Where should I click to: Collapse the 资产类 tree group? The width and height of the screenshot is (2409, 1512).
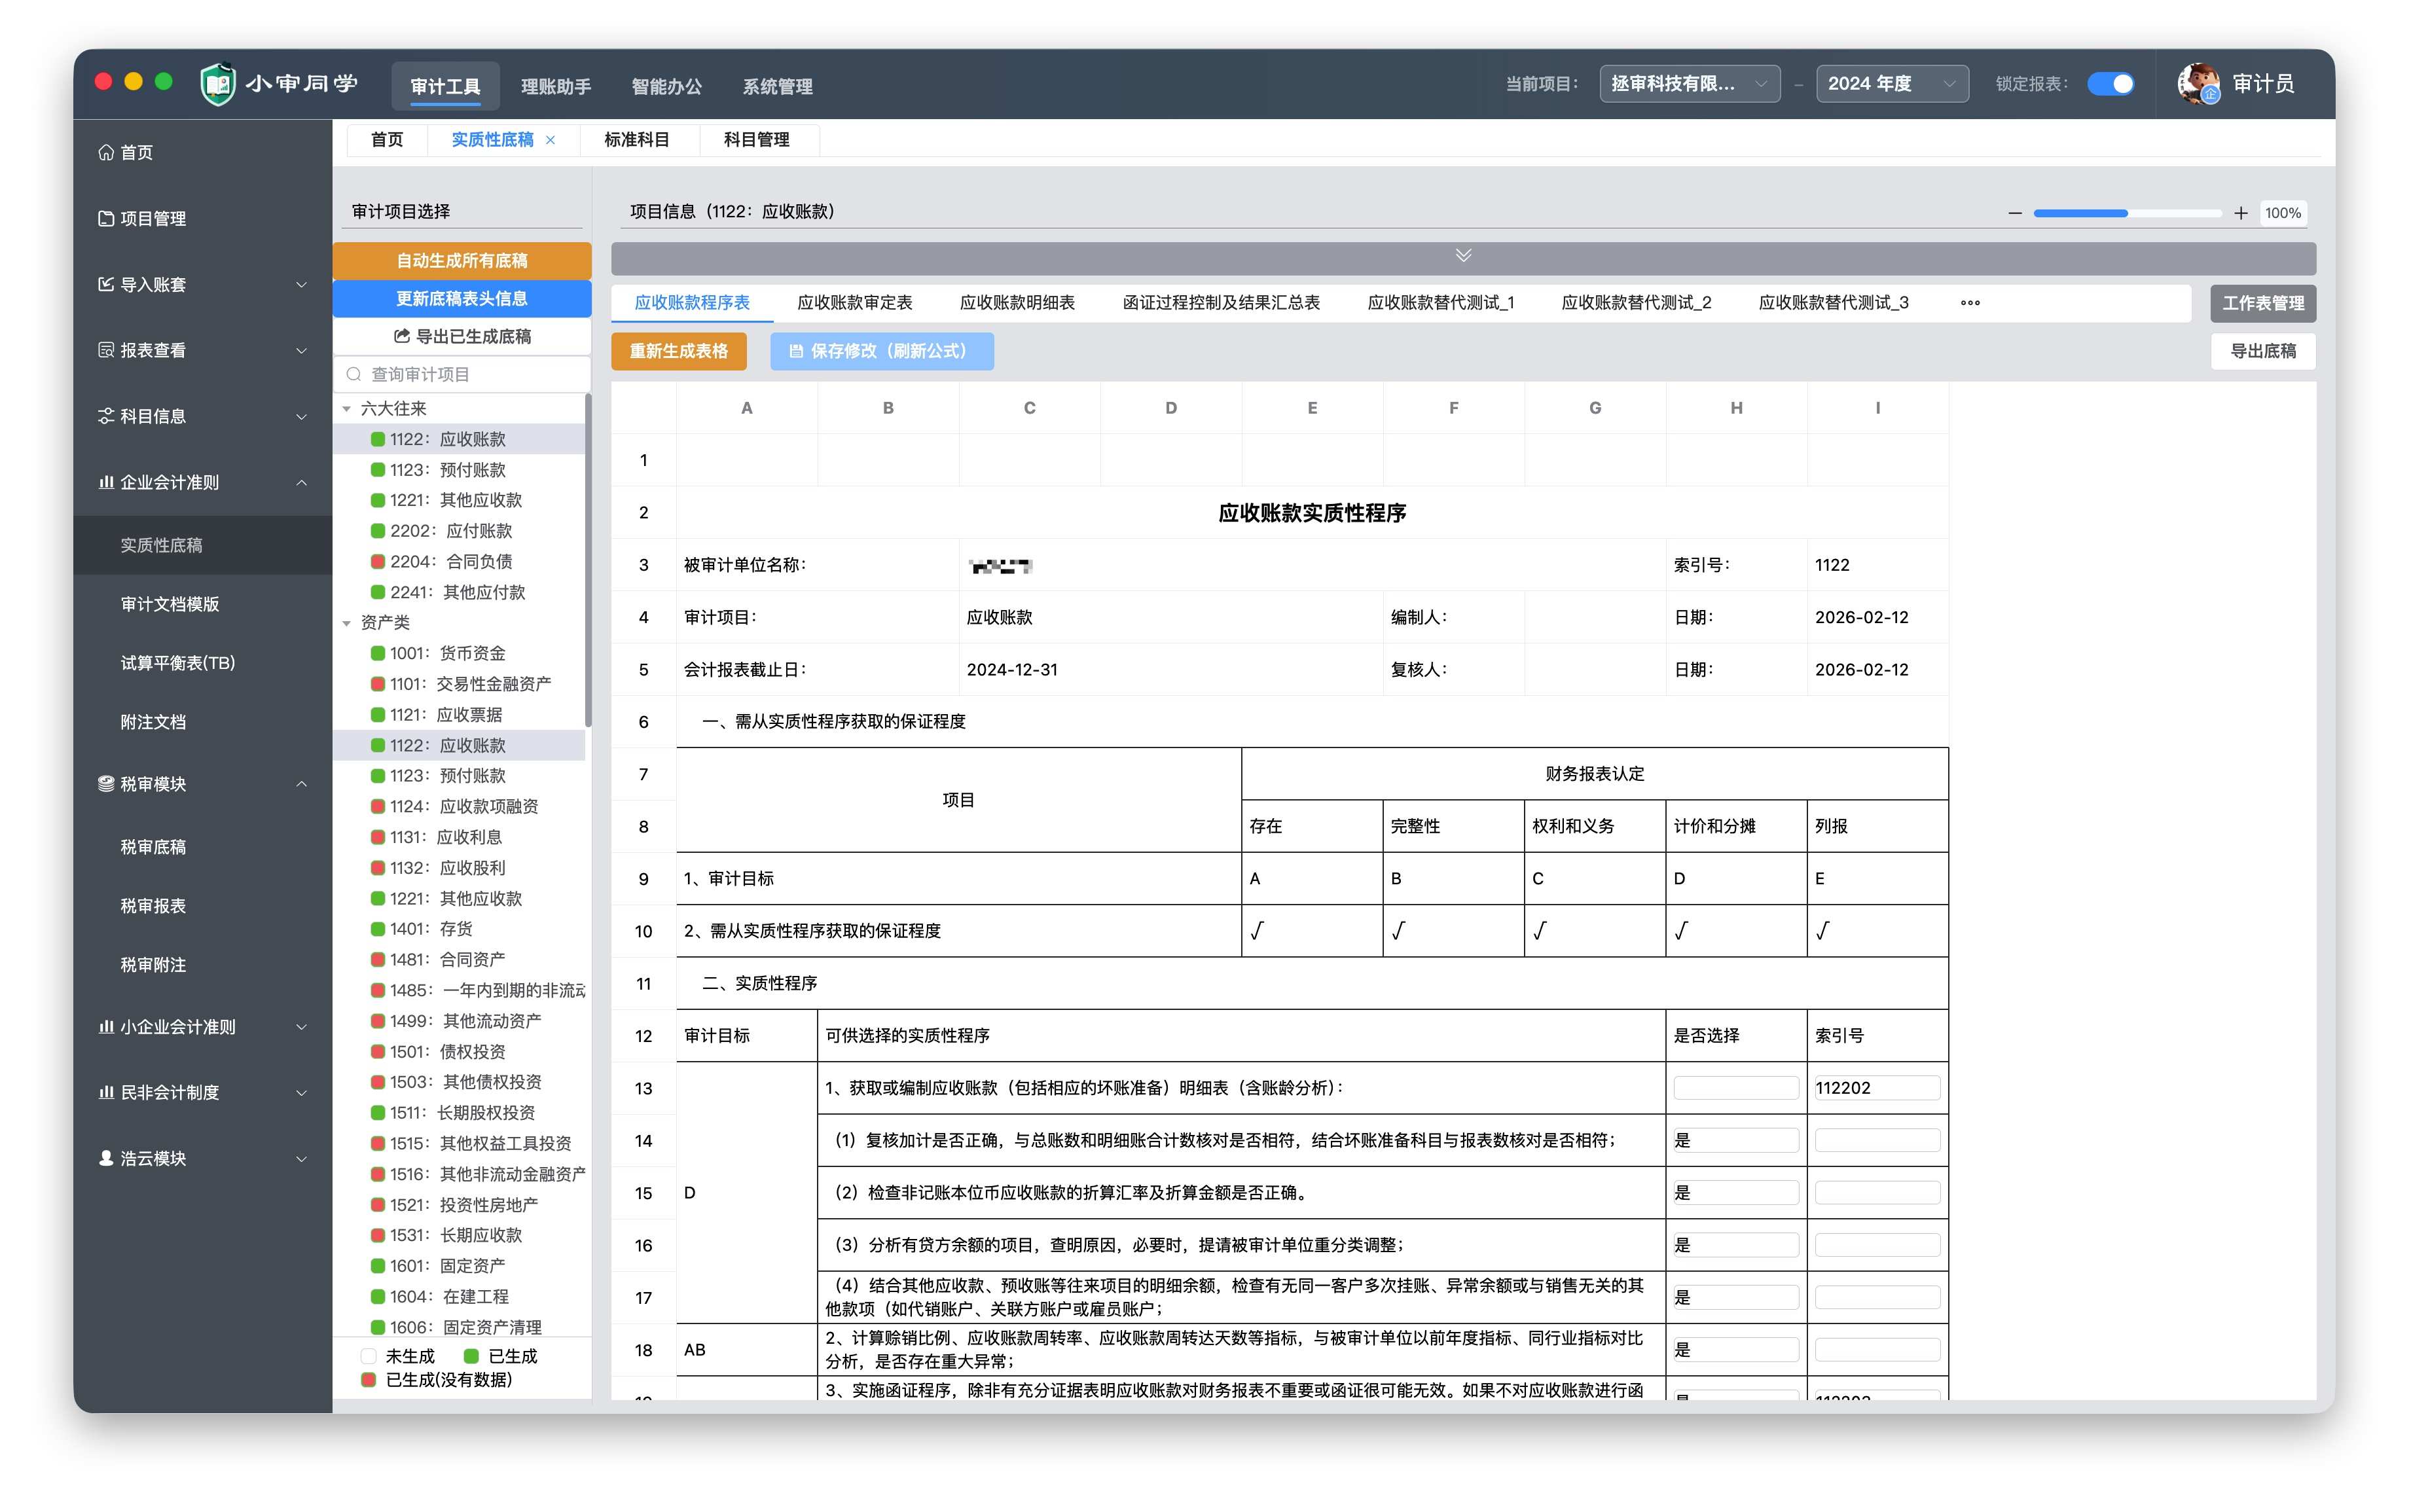[347, 623]
